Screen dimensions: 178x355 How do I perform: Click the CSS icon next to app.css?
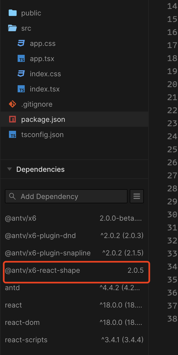(21, 43)
